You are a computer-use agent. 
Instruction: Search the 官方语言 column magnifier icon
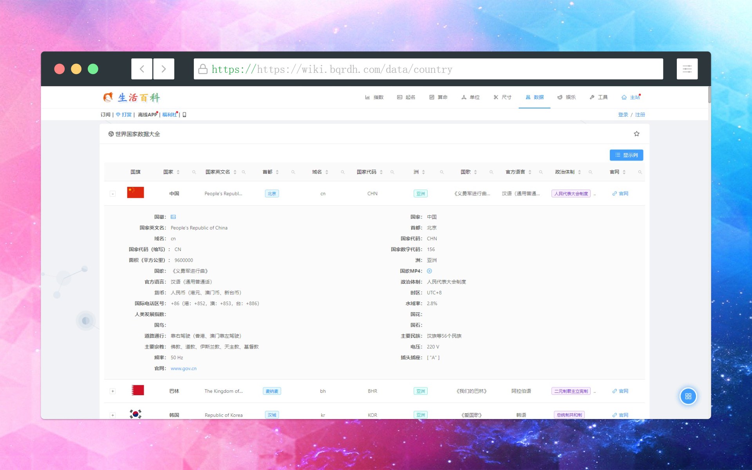pos(541,172)
